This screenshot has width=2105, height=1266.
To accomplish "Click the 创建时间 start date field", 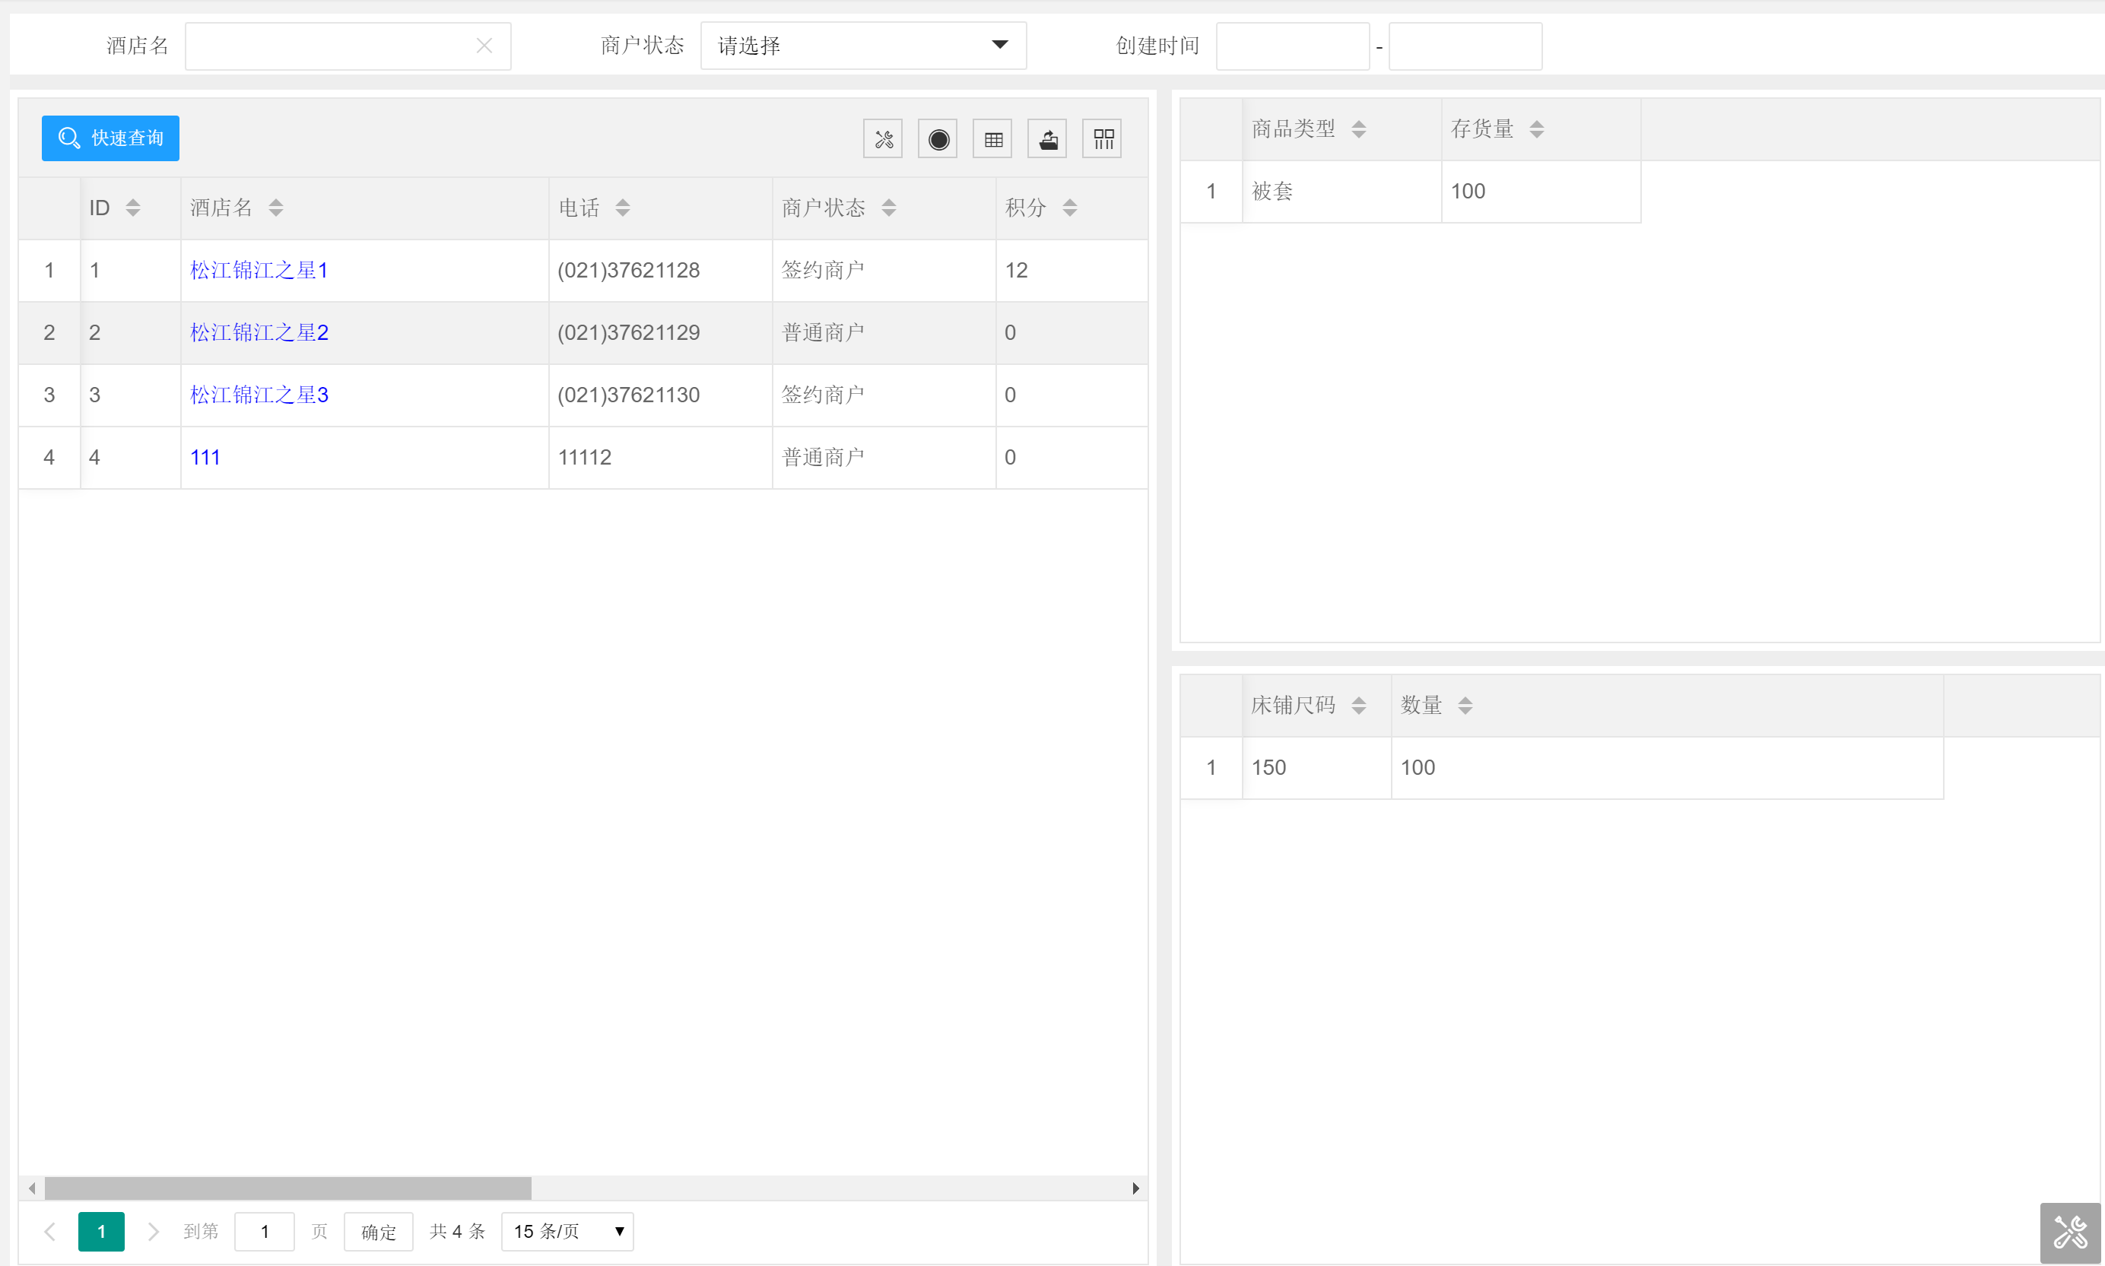I will 1292,46.
